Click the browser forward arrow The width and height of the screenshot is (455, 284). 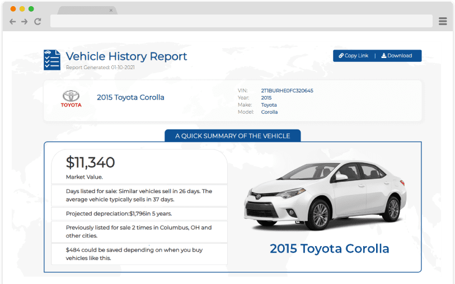pyautogui.click(x=25, y=21)
